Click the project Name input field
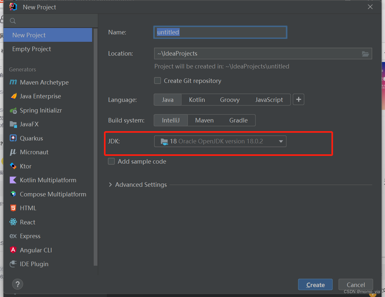 tap(220, 32)
